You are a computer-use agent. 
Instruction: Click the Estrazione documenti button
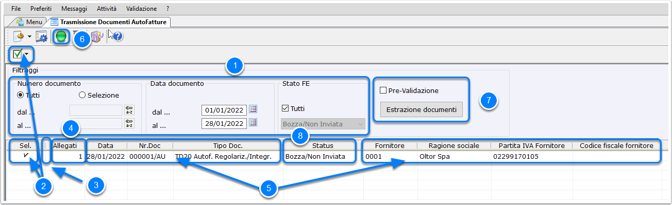coord(422,109)
